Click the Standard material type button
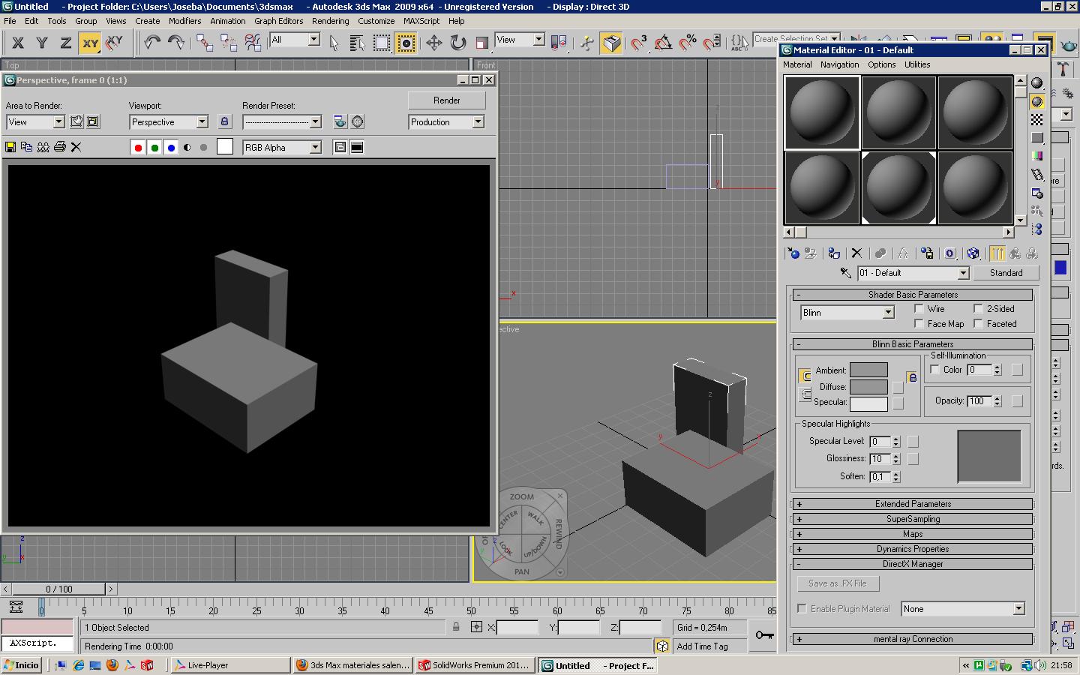The image size is (1080, 675). [x=1005, y=273]
